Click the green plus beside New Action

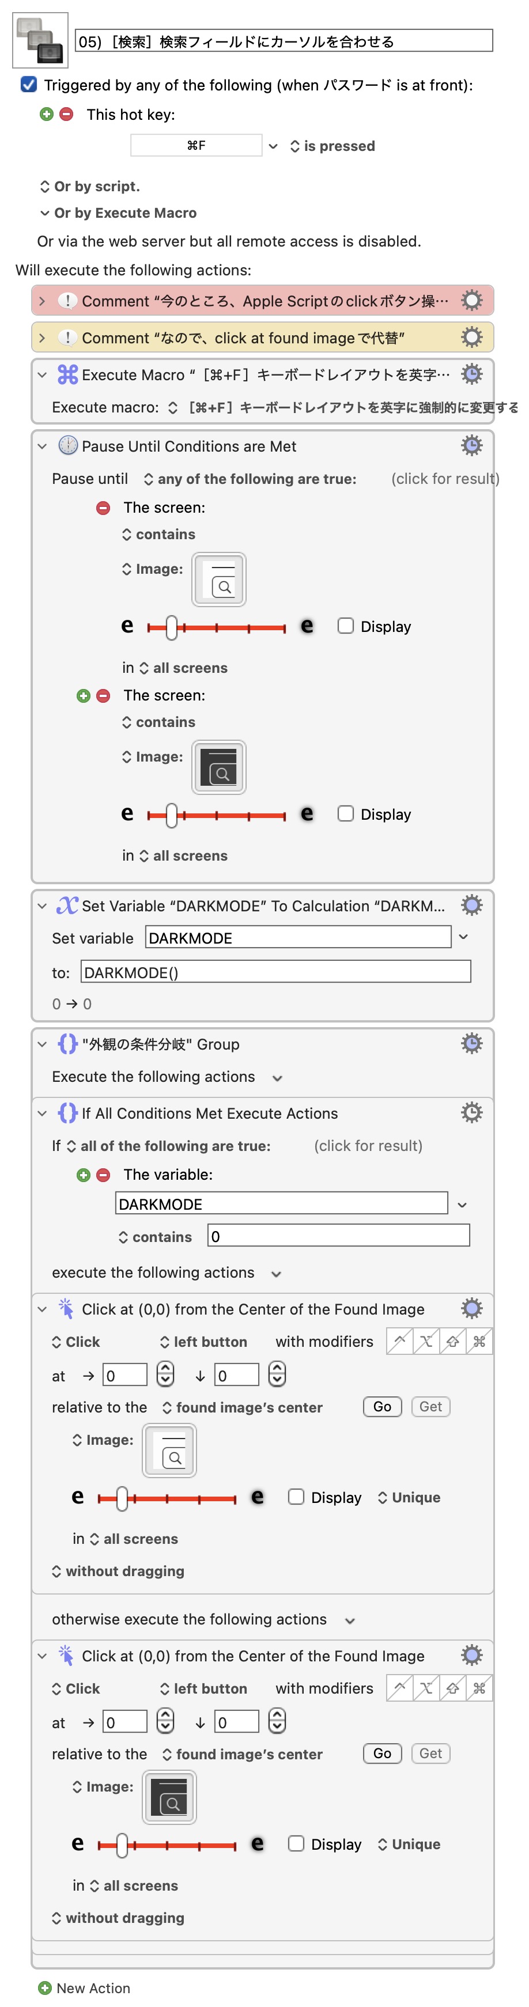(x=44, y=1987)
